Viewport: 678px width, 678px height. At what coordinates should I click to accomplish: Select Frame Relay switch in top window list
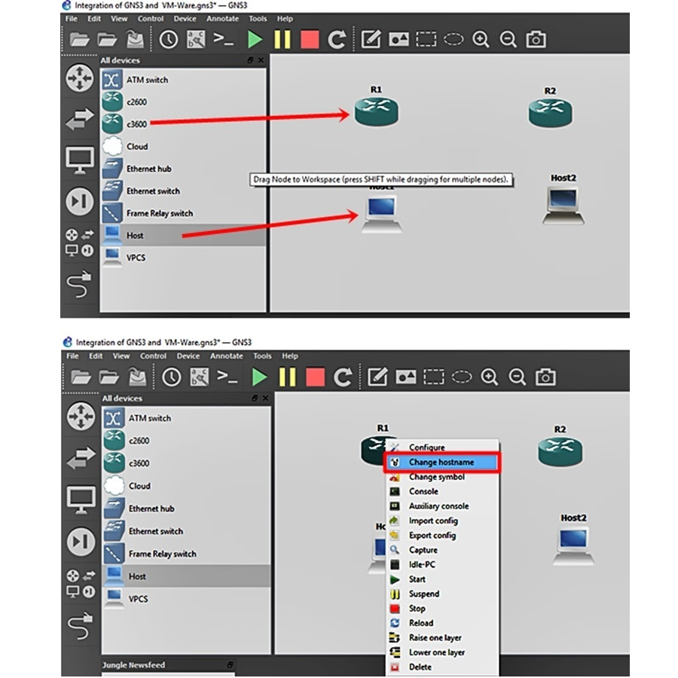[x=183, y=213]
